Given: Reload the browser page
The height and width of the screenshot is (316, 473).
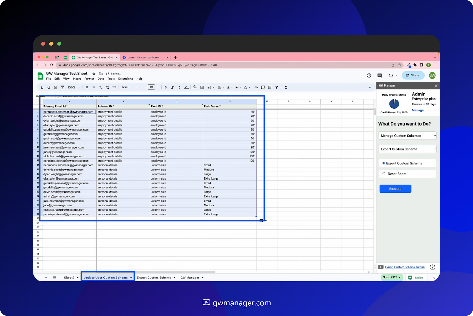Looking at the screenshot, I should pos(51,65).
